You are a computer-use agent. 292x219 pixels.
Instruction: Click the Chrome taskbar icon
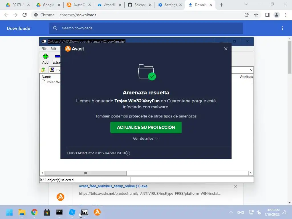(x=34, y=212)
